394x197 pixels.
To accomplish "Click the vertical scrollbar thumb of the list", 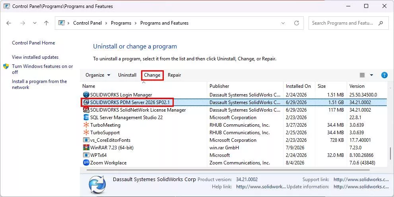I will pyautogui.click(x=390, y=153).
